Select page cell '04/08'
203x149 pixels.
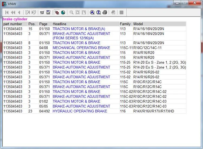44,48
